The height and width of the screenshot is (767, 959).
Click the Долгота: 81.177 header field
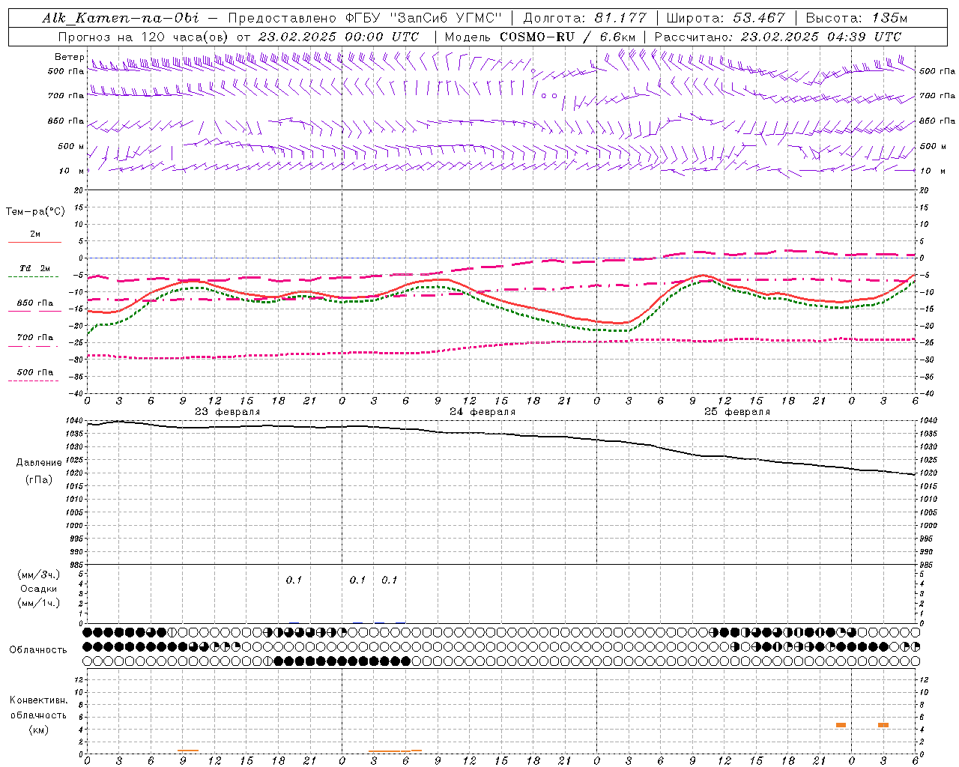584,18
